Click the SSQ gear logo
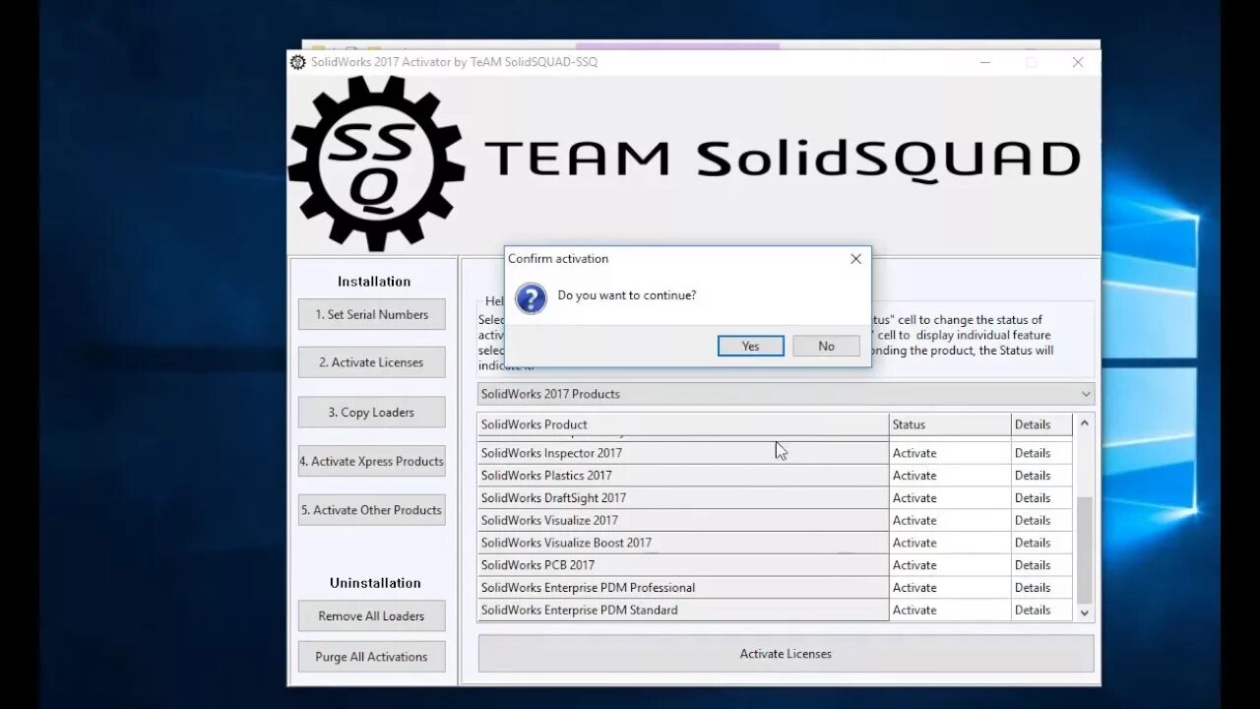 click(375, 161)
